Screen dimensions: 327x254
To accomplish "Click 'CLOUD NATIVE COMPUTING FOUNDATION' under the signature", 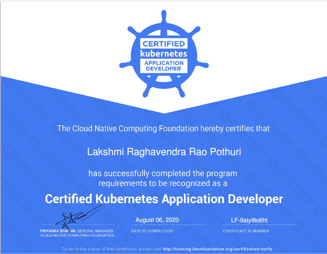I will [77, 235].
